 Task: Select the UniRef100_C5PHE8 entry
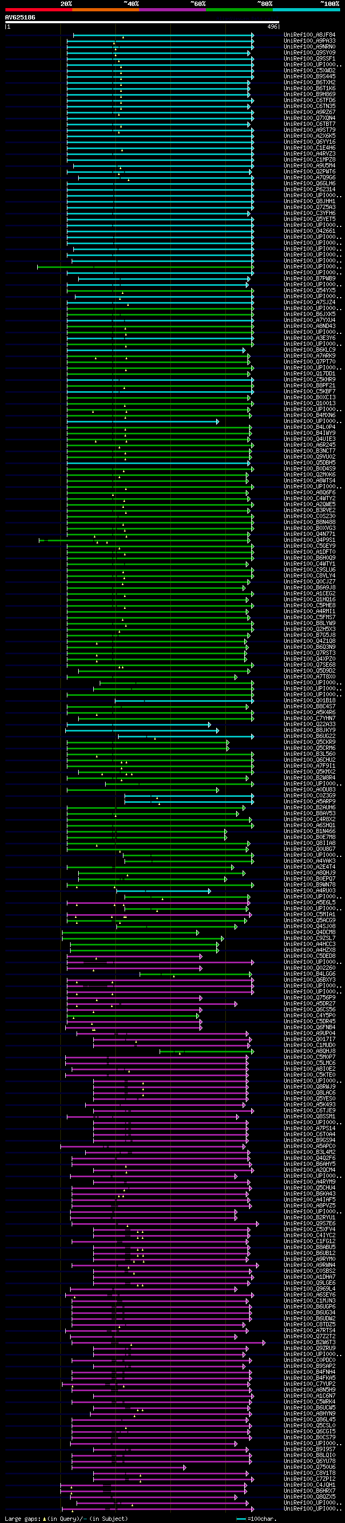pos(309,606)
